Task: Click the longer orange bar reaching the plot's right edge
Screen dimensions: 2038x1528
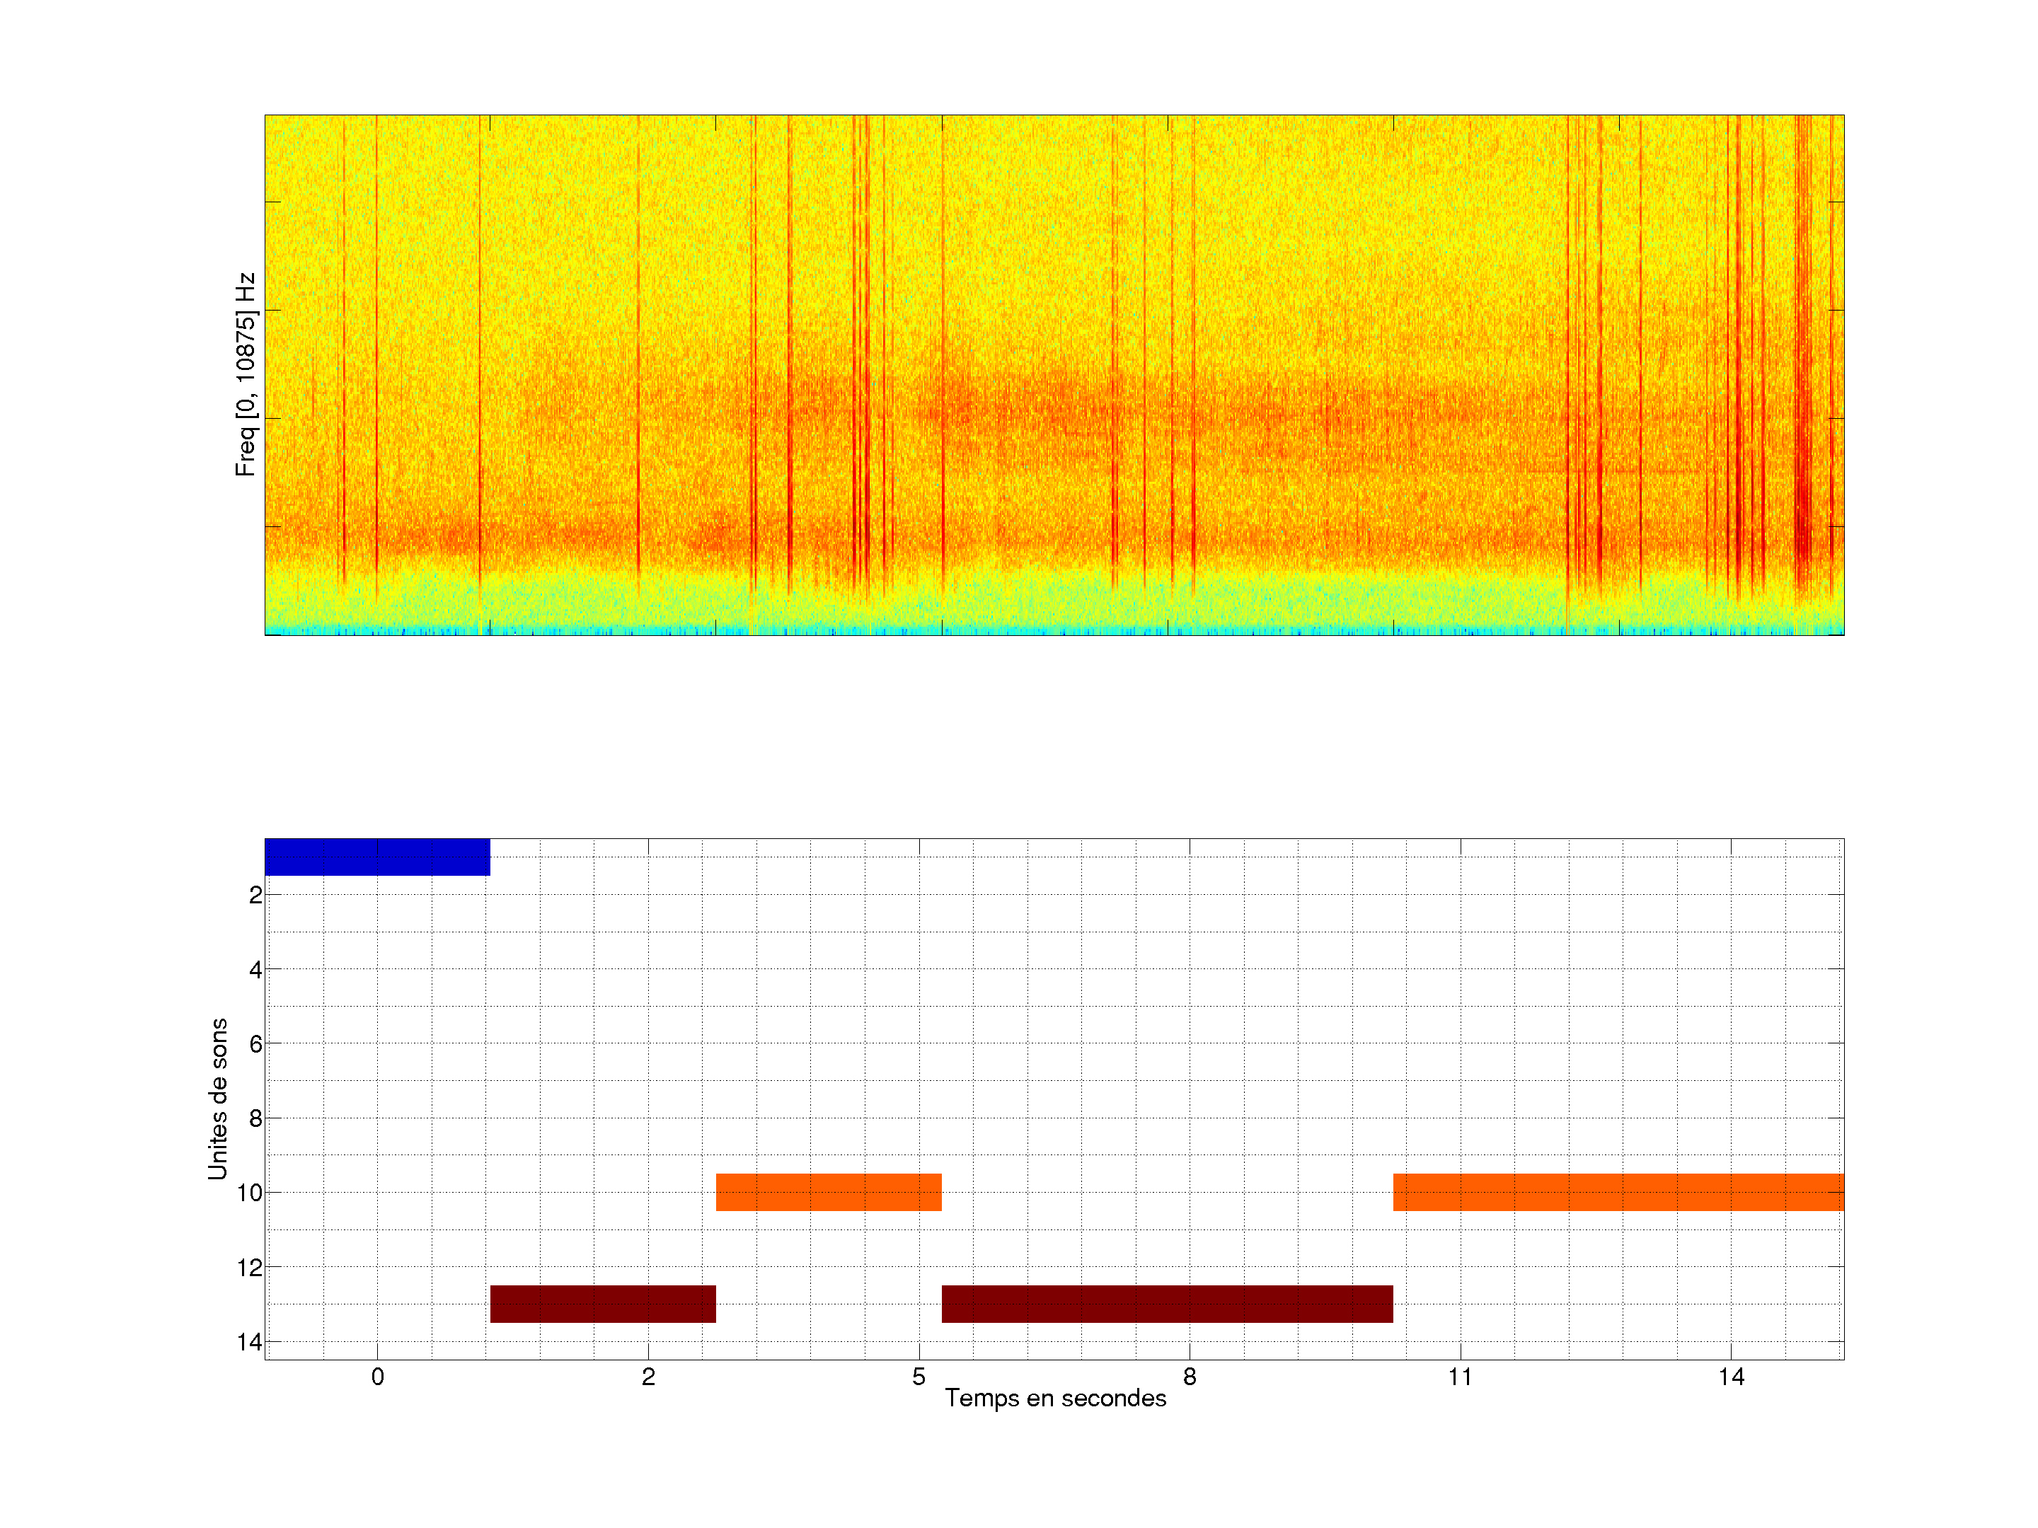Action: (x=1618, y=1192)
